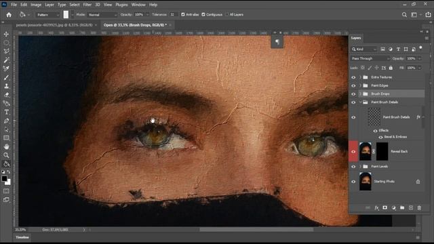Screen dimensions: 434x244
Task: Expand the Paint Levels group
Action: (360, 167)
